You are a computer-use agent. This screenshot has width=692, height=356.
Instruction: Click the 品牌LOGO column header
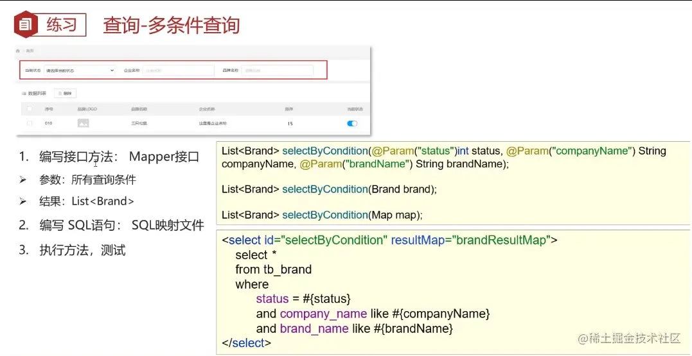[87, 109]
